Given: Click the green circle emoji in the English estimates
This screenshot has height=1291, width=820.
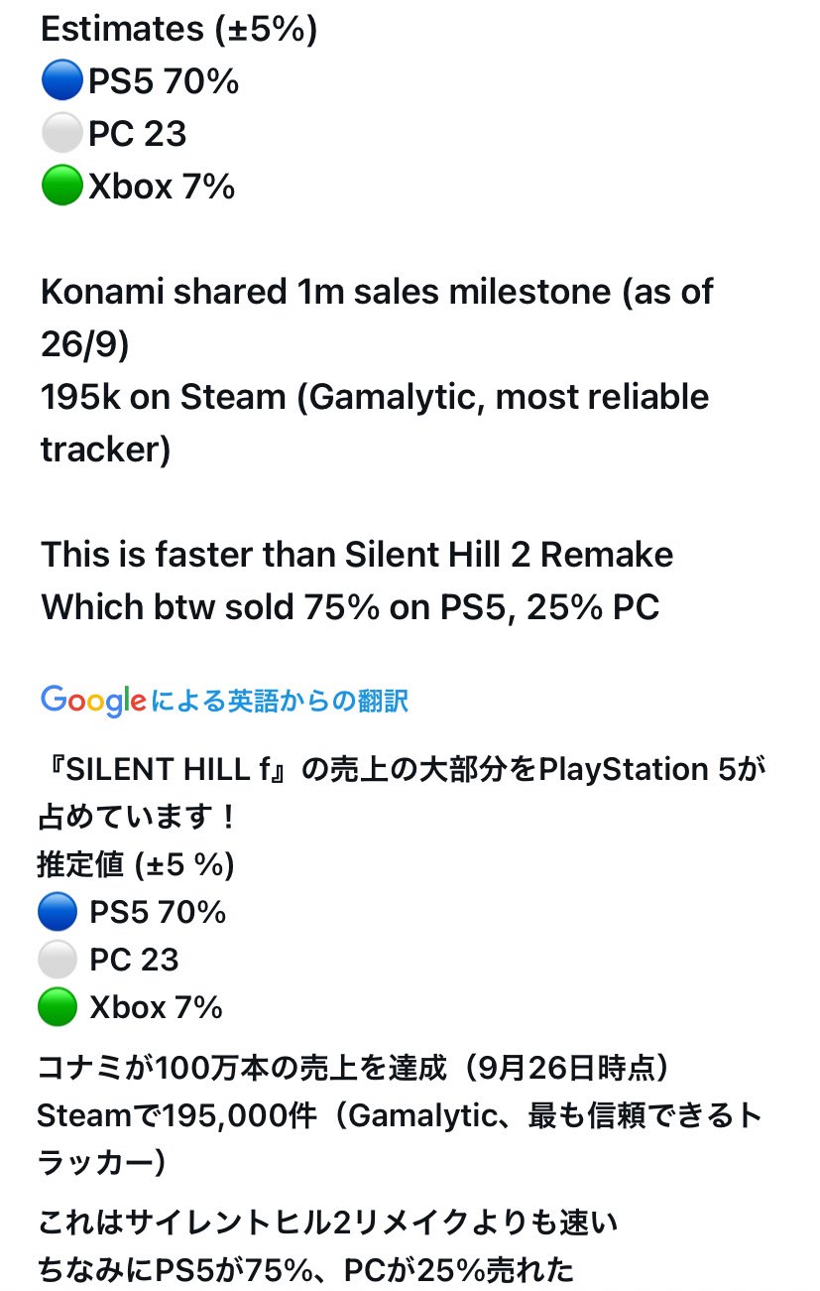Looking at the screenshot, I should click(62, 186).
